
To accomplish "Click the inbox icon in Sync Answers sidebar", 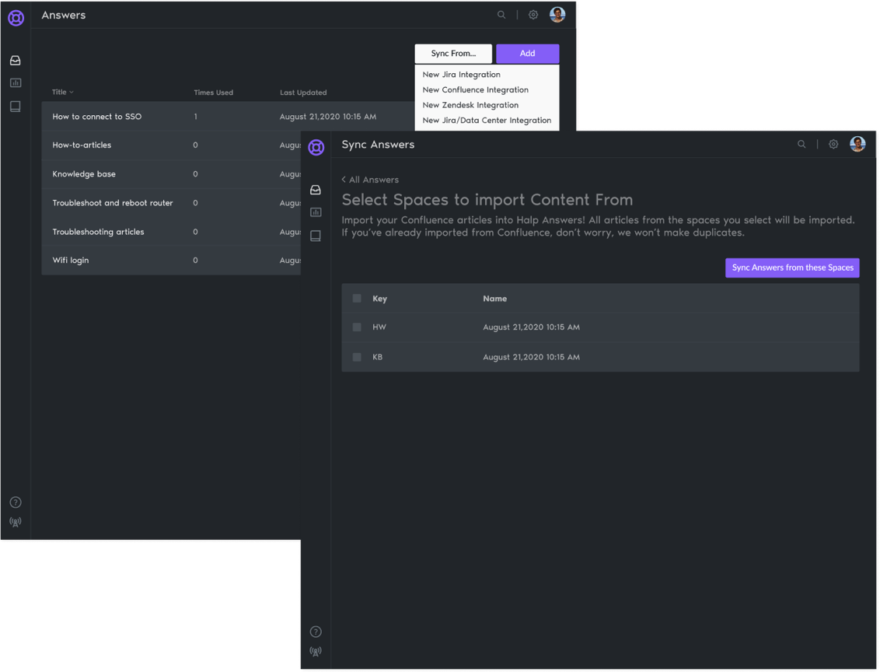I will 316,190.
